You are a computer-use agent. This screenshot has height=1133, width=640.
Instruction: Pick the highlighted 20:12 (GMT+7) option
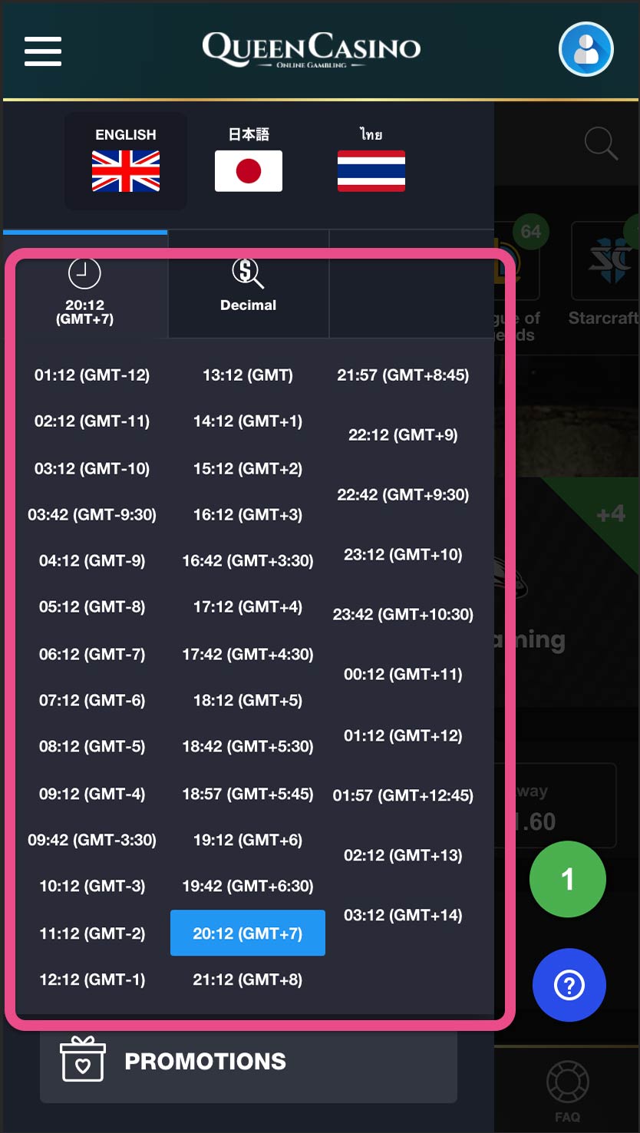click(x=248, y=933)
